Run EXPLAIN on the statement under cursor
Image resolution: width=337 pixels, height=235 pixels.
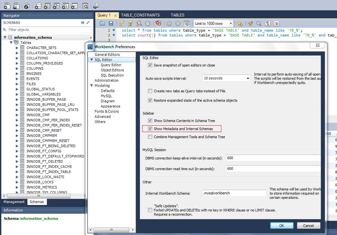(x=139, y=24)
